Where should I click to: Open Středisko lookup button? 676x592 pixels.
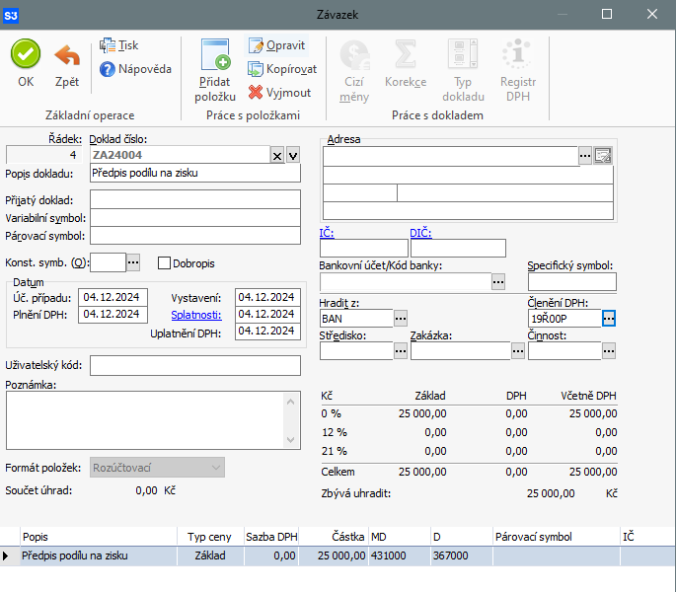[401, 351]
